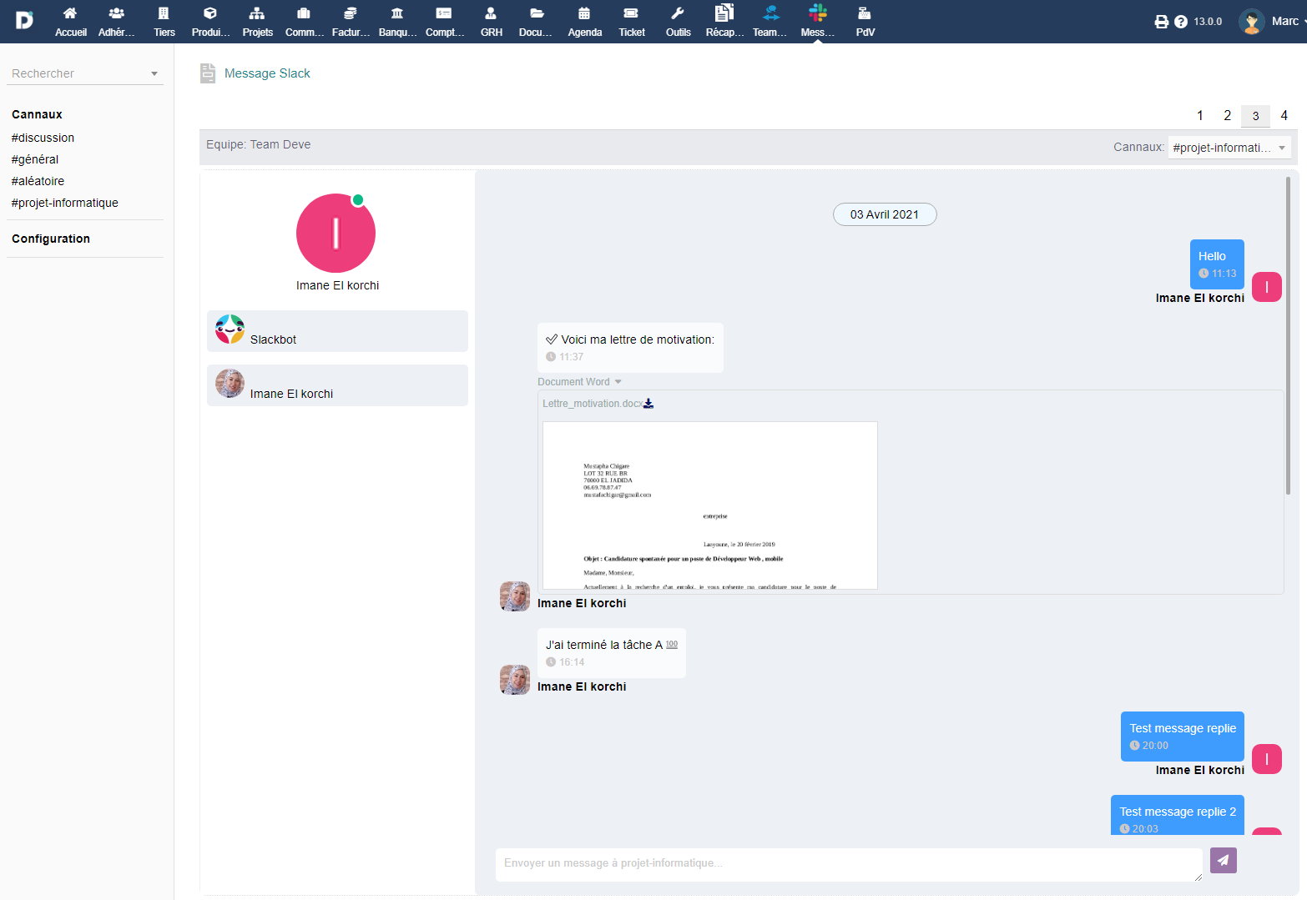
Task: Click the large pink profile avatar
Action: click(336, 234)
